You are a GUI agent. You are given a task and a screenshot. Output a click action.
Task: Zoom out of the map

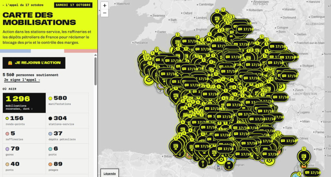[x=105, y=13]
